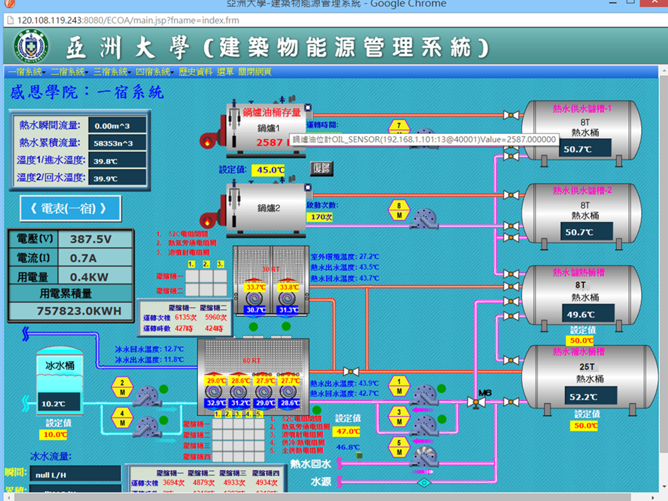The image size is (668, 501).
Task: Open the 選單 menu item
Action: click(226, 72)
